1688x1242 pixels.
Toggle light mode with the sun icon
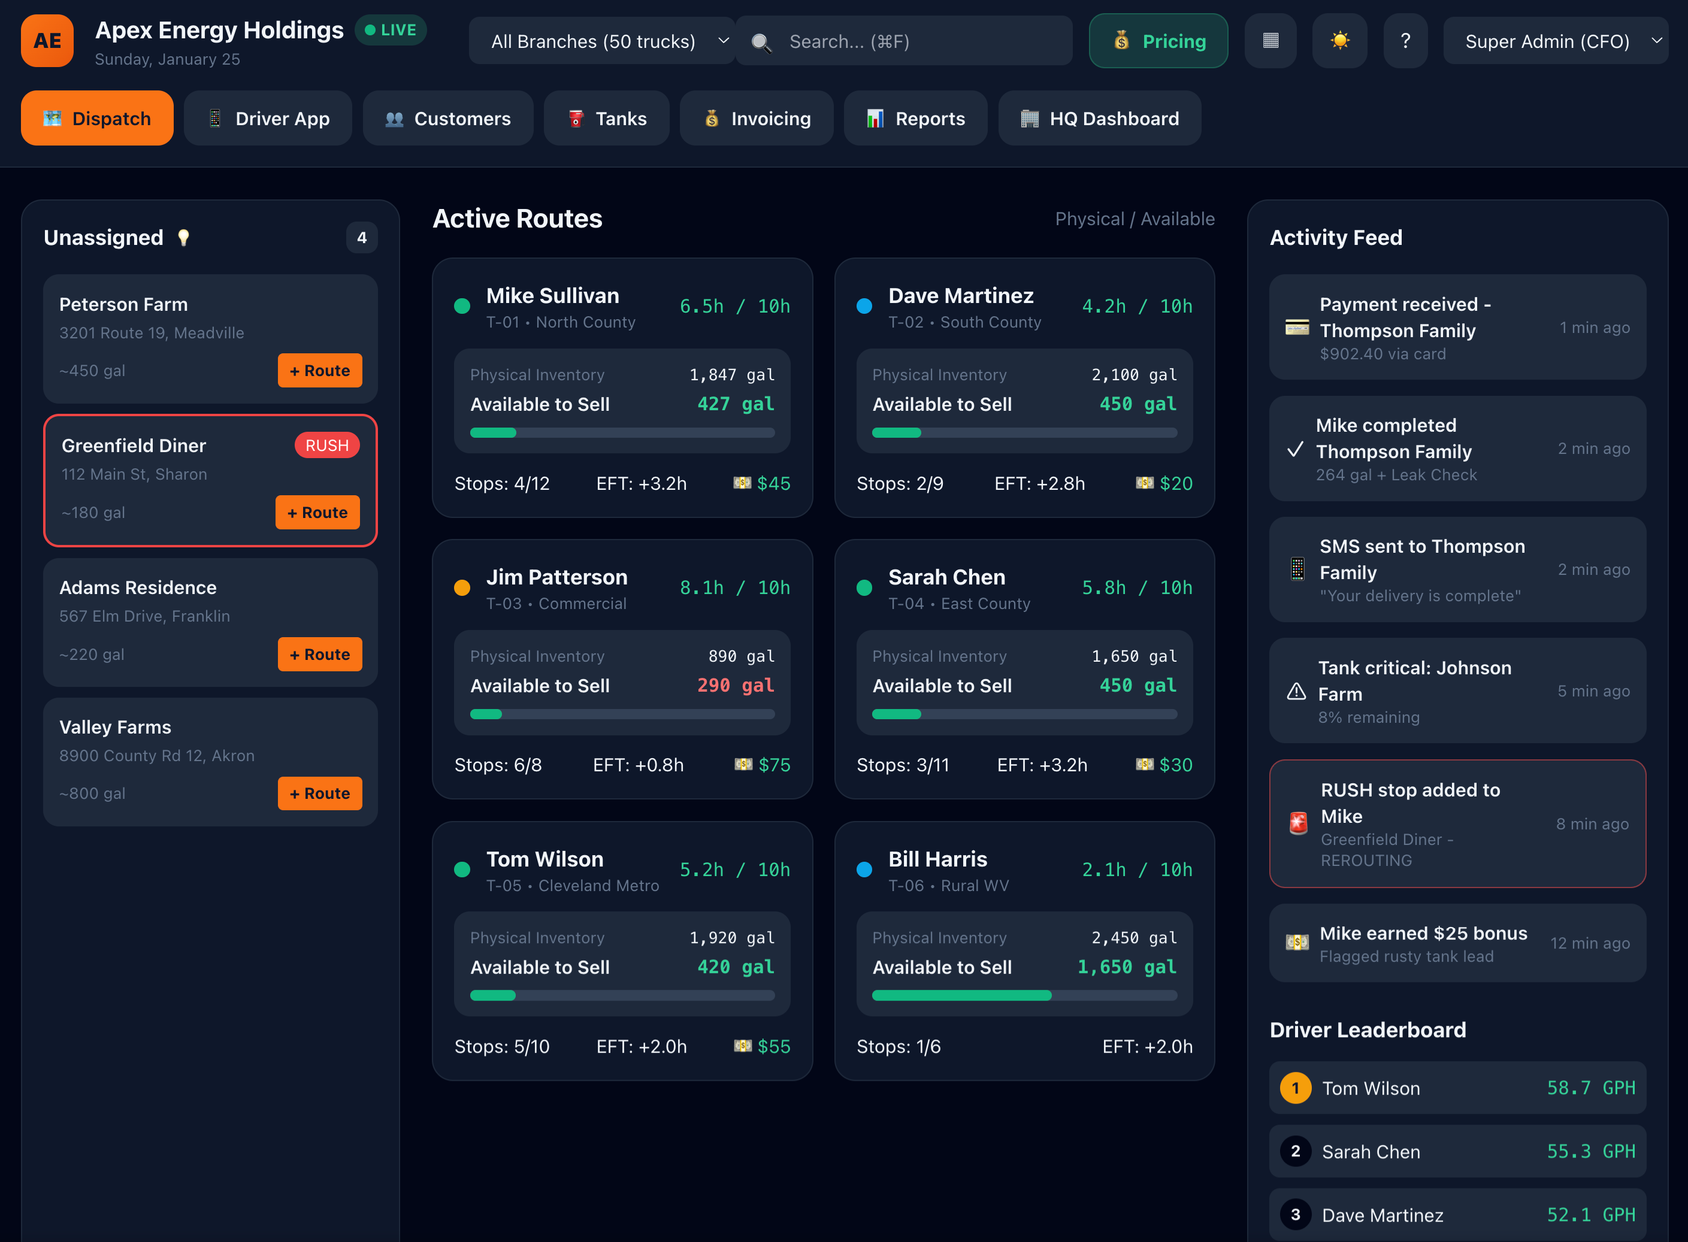click(1339, 41)
